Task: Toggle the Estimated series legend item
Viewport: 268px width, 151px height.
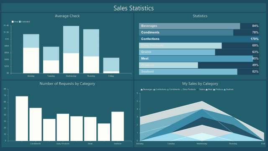Action: pyautogui.click(x=24, y=22)
